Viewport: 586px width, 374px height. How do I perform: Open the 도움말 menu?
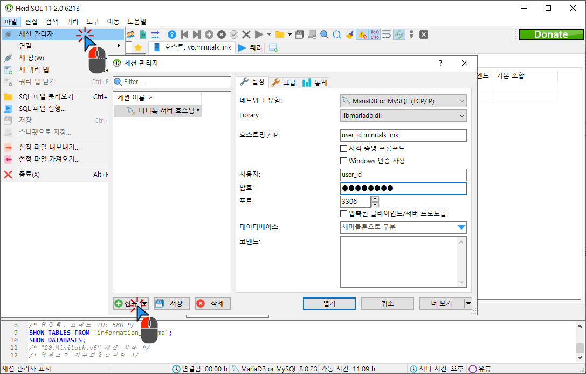pyautogui.click(x=137, y=22)
